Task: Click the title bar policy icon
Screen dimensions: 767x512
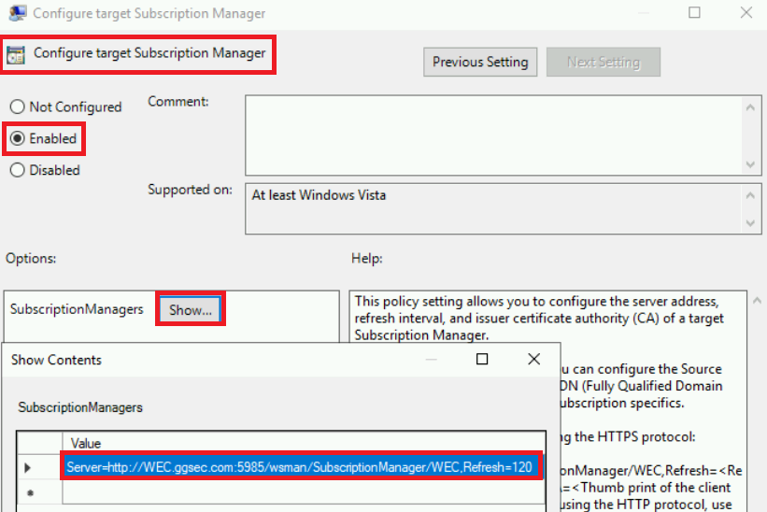Action: pos(17,13)
